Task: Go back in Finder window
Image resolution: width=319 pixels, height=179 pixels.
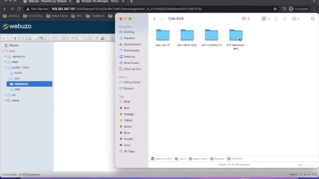Action: tap(155, 19)
